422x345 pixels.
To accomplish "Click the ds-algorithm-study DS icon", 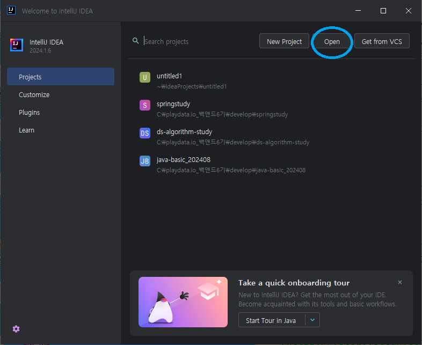I will point(145,133).
